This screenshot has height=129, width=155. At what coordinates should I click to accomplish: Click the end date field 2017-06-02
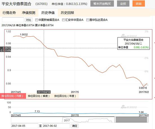click(x=56, y=126)
